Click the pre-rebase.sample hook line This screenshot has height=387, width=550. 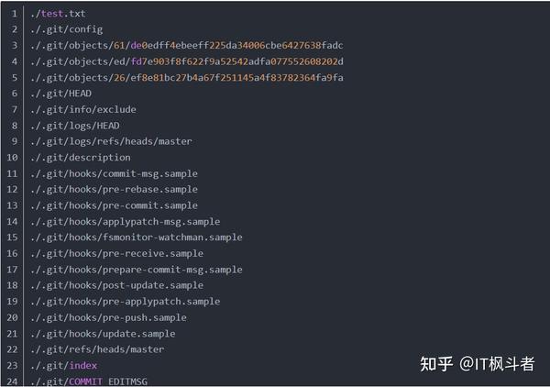(114, 190)
